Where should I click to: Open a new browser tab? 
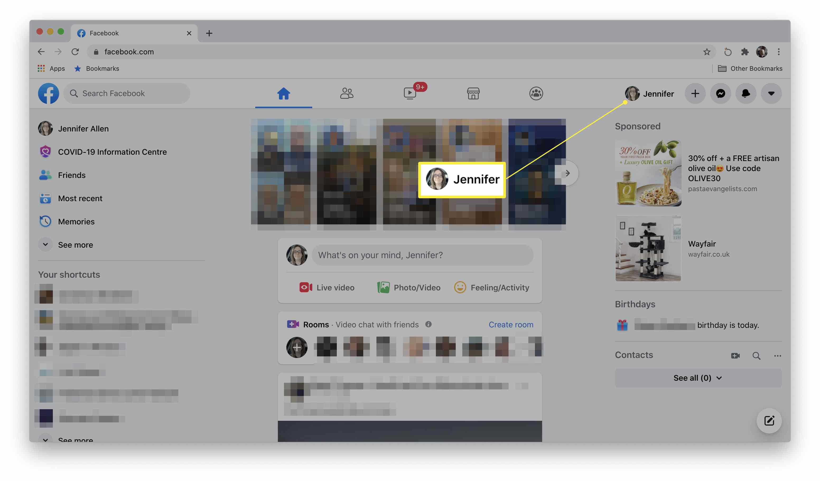tap(209, 33)
